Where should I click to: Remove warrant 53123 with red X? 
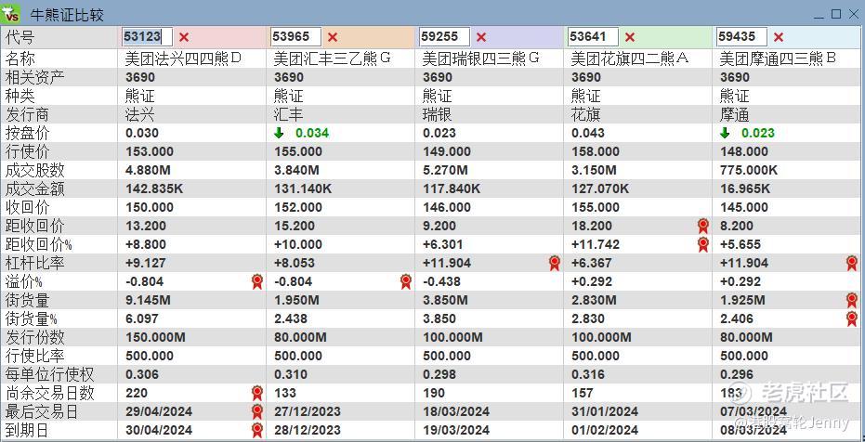(x=184, y=37)
